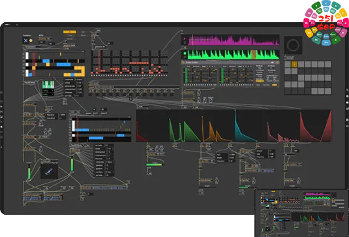Click the single dial right of Buffer Shuffler's bottom-left corner
349x237 pixels.
pyautogui.click(x=198, y=93)
